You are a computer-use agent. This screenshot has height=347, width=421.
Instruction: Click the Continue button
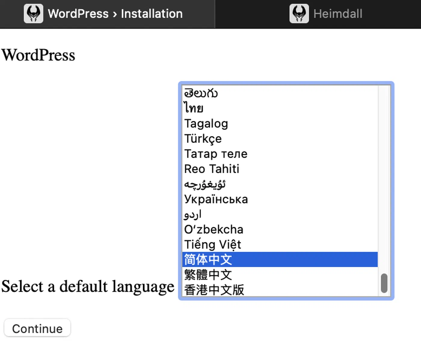tap(37, 328)
